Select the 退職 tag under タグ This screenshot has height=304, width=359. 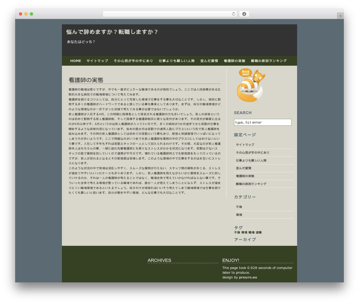pyautogui.click(x=259, y=232)
